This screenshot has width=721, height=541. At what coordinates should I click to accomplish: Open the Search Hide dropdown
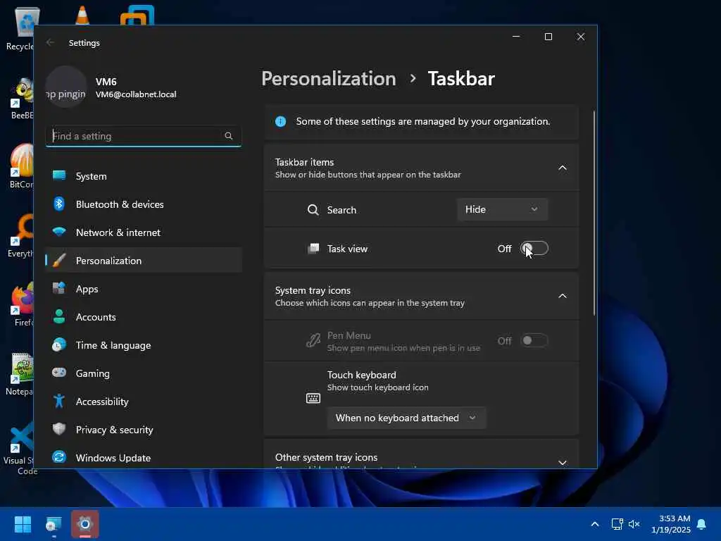pos(502,209)
